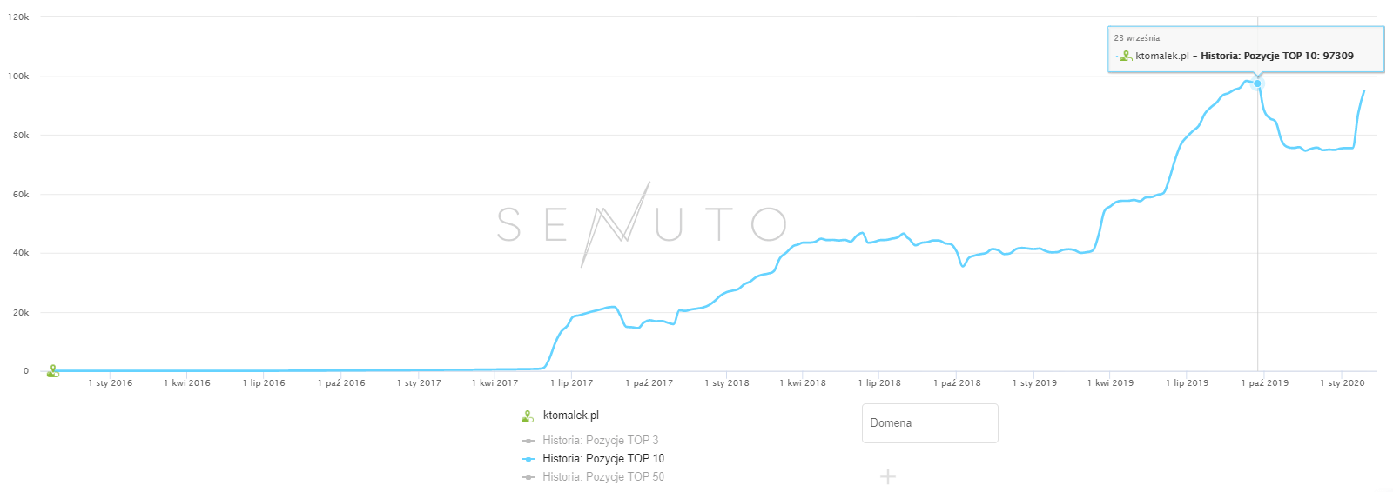The image size is (1393, 492).
Task: Click the Senuto watermark logo on chart
Action: point(642,224)
